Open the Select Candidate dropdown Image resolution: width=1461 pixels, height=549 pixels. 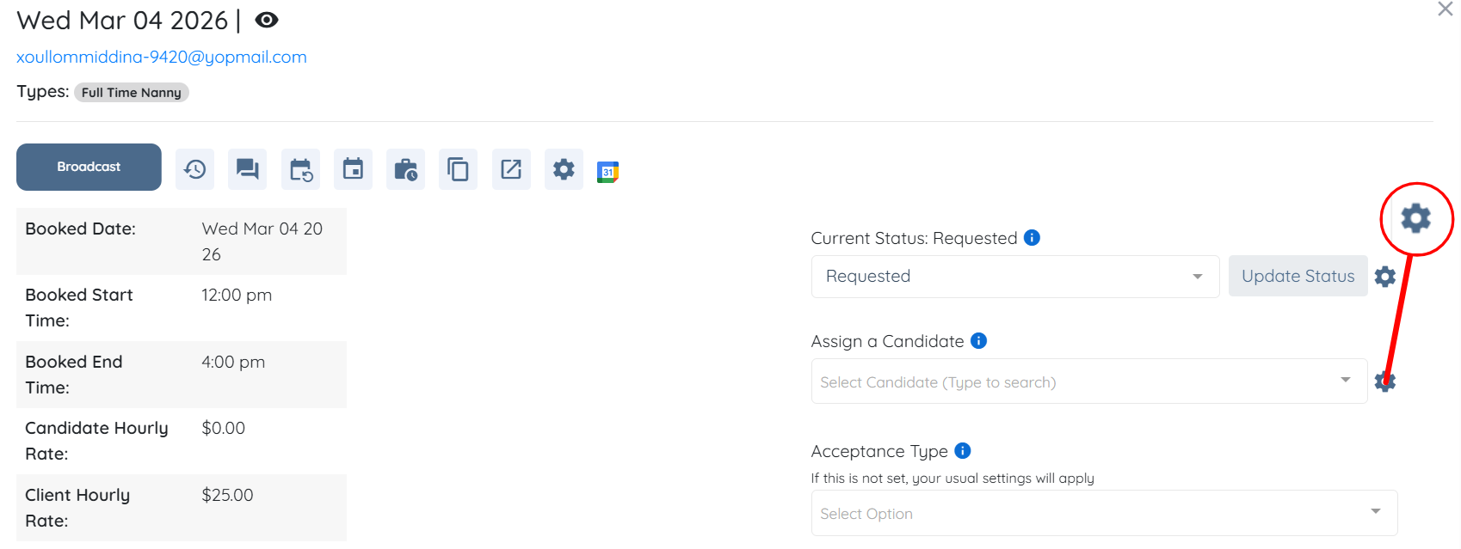[1088, 381]
